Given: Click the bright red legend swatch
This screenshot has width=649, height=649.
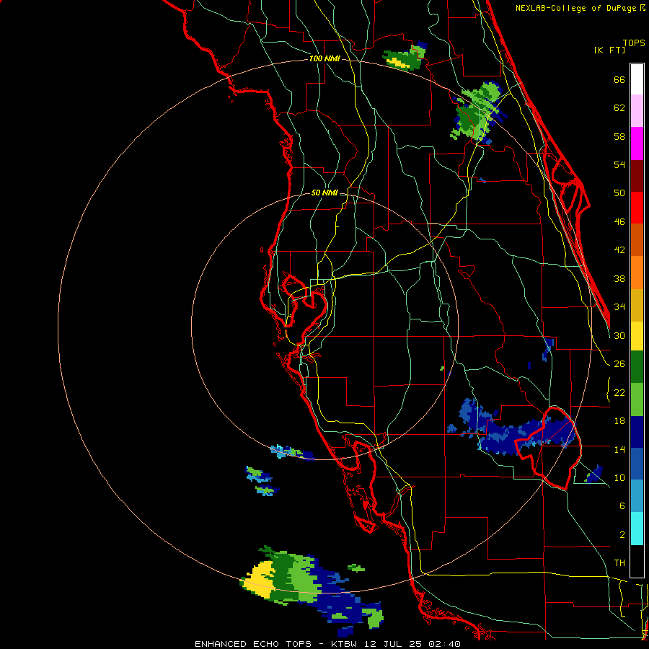Looking at the screenshot, I should 637,208.
